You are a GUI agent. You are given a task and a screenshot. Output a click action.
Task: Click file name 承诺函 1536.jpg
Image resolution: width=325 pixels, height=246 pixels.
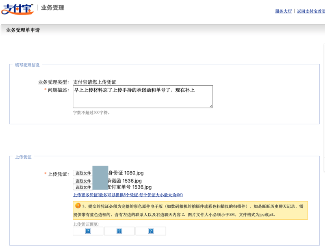(x=125, y=181)
